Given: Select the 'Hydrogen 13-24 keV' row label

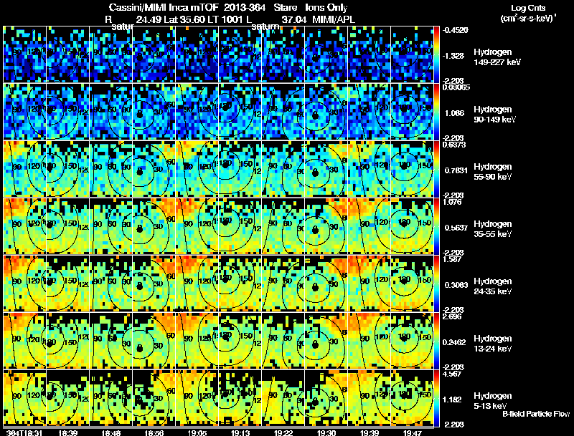Looking at the screenshot, I should [493, 344].
